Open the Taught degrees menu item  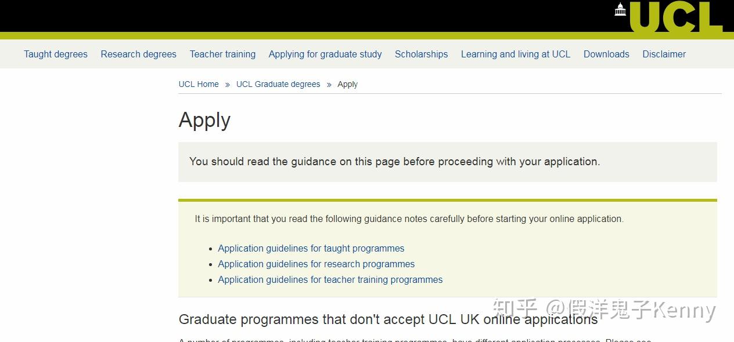[55, 54]
